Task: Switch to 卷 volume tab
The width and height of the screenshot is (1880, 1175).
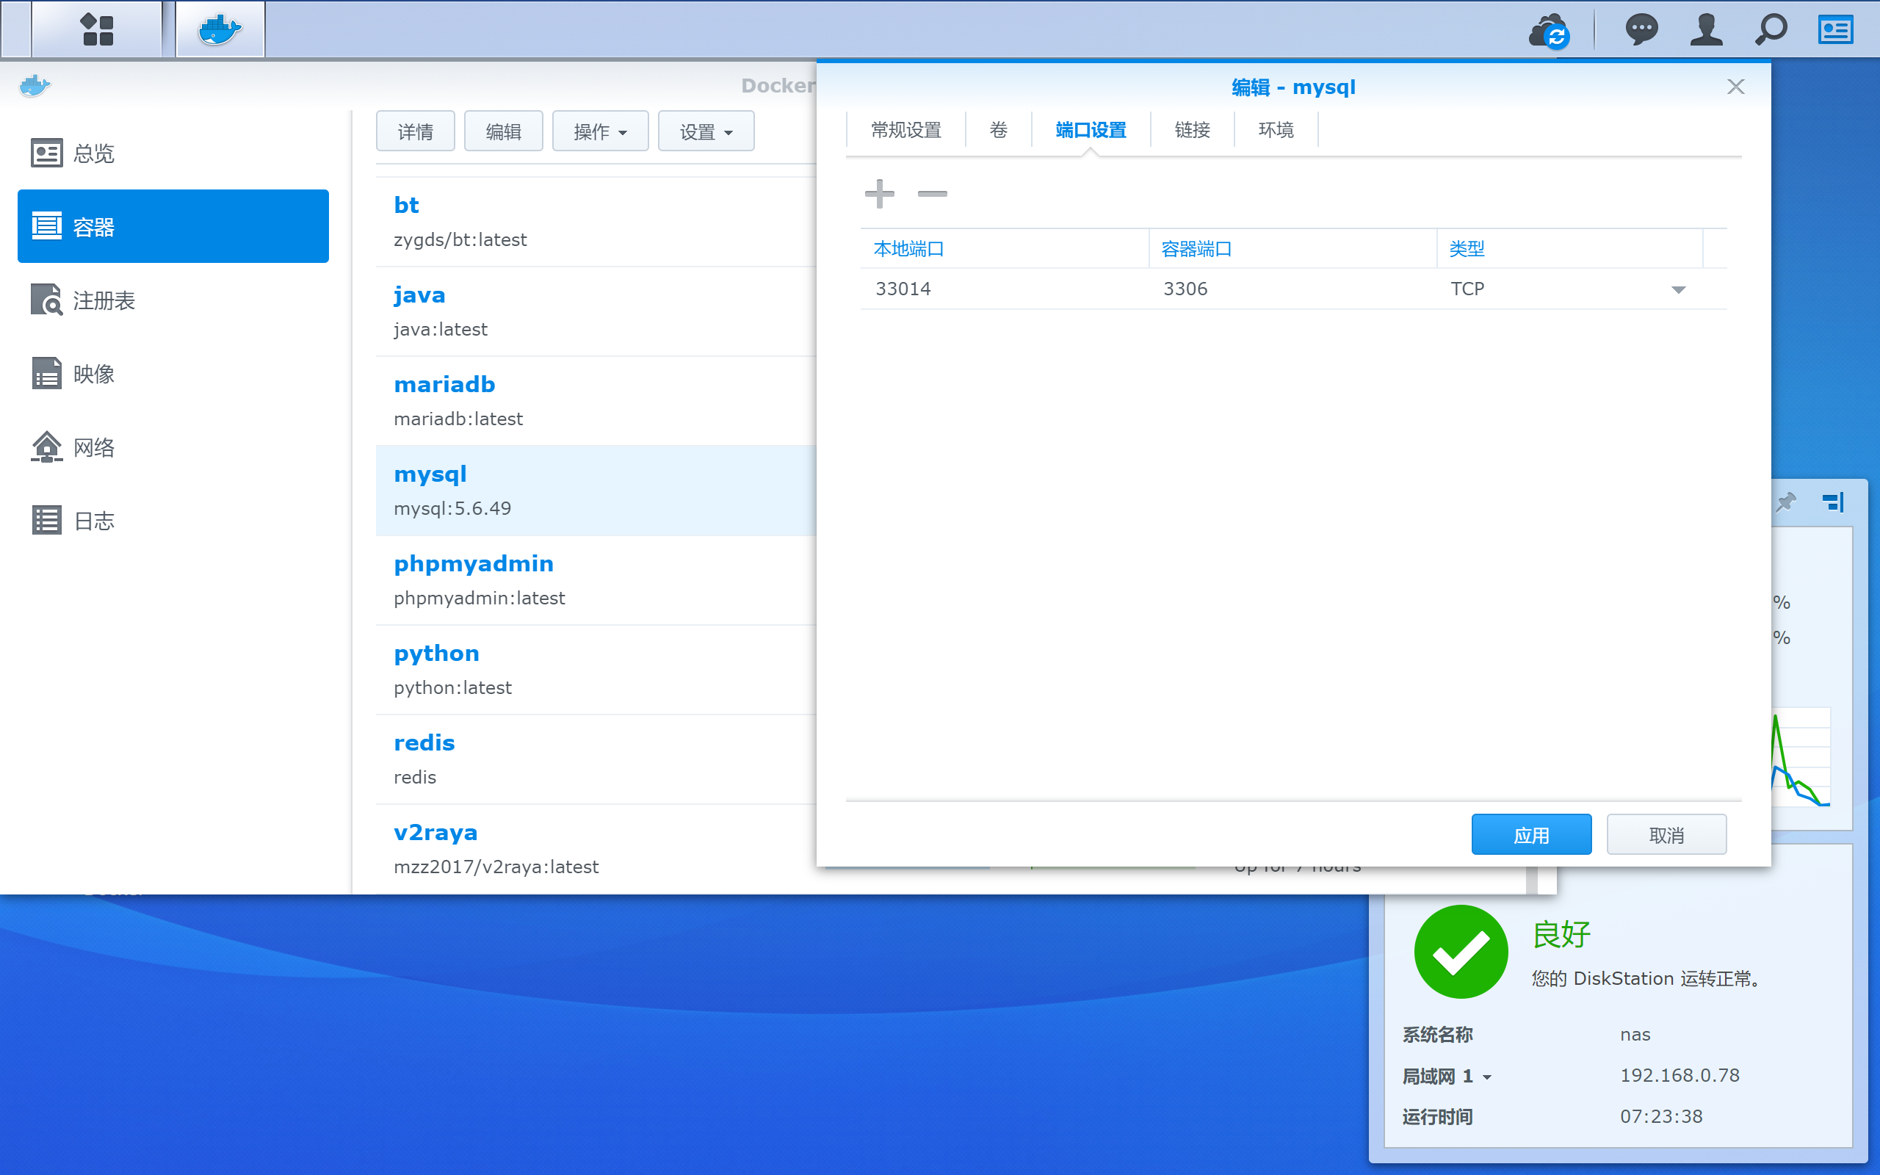Action: point(998,130)
